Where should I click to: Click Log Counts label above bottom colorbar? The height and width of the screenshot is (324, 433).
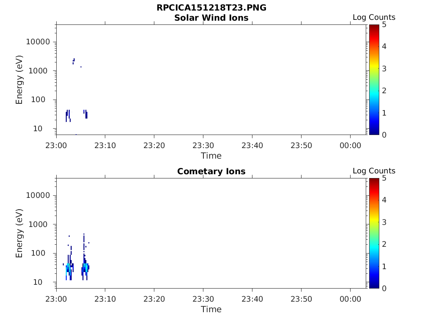[374, 171]
